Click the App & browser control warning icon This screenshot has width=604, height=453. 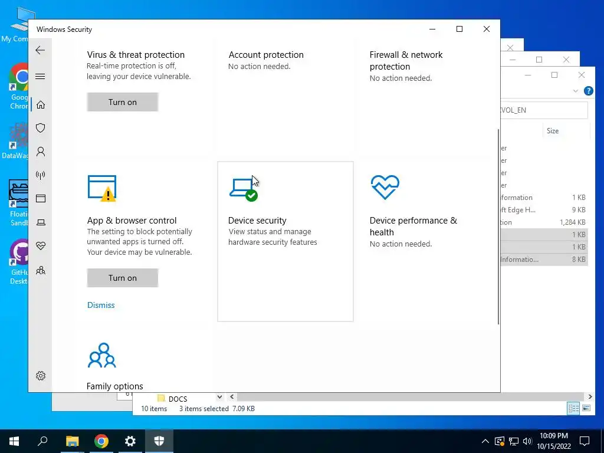click(x=102, y=188)
